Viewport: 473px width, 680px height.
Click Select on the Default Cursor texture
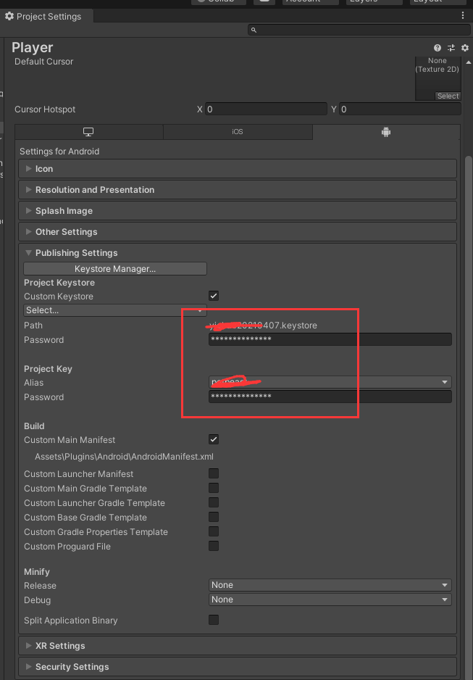tap(448, 95)
